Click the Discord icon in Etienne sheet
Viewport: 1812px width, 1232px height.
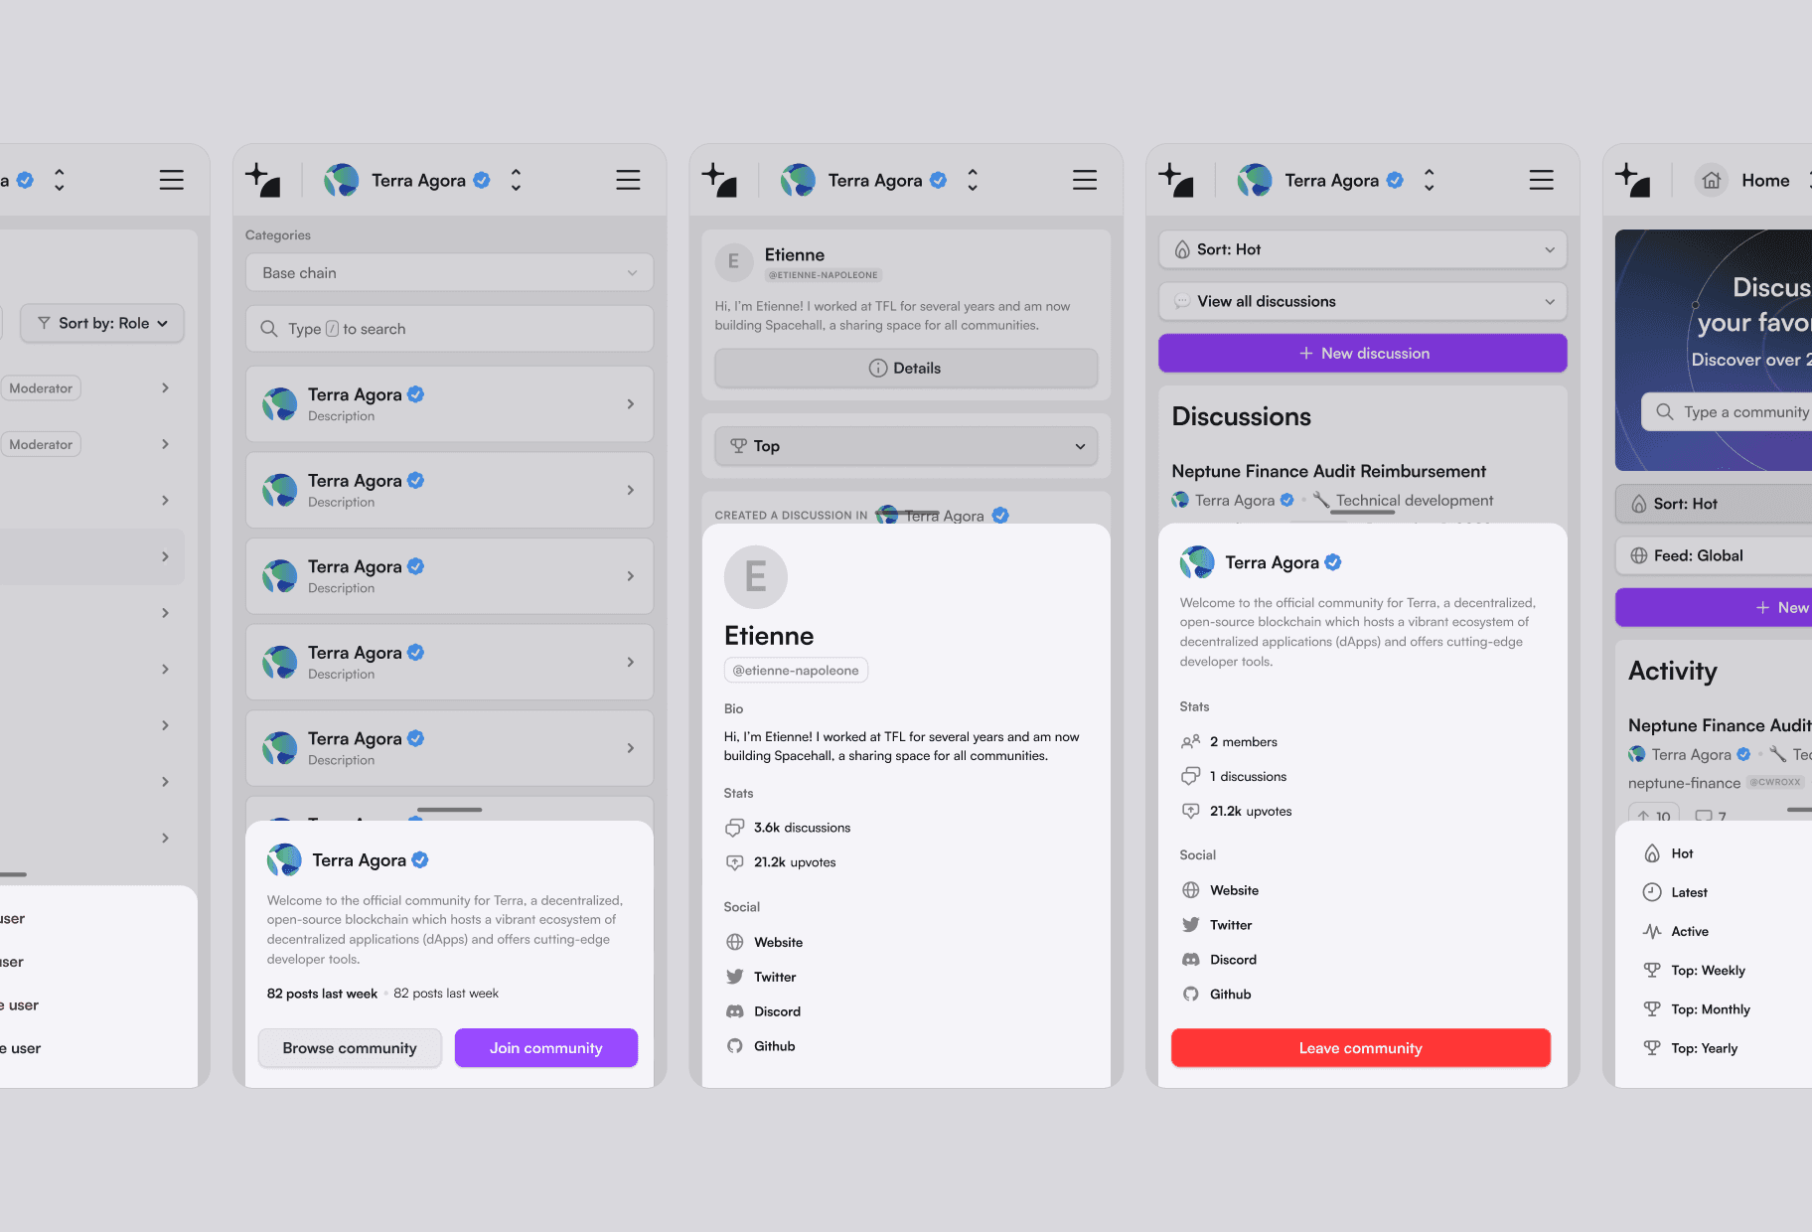click(x=735, y=1011)
